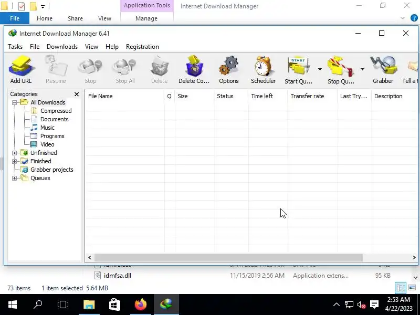Click the horizontal scrollbar right arrow

pyautogui.click(x=414, y=257)
